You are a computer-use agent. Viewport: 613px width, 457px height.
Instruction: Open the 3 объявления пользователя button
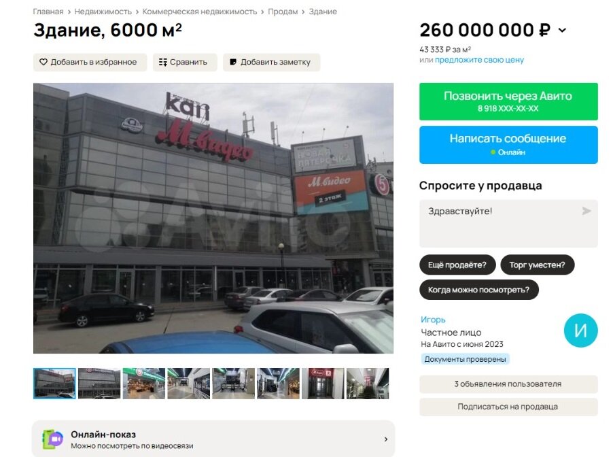[x=508, y=384]
